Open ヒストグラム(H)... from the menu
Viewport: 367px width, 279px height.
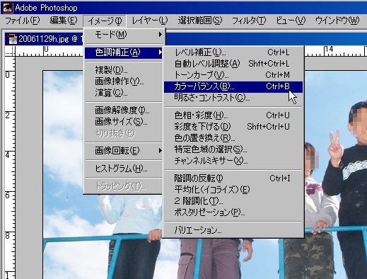pyautogui.click(x=124, y=169)
